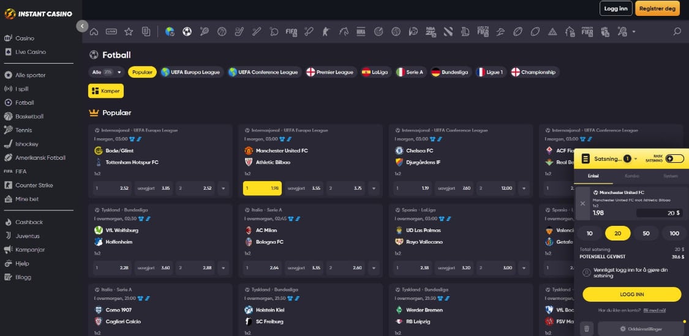Switch to the Kombo tab
This screenshot has width=689, height=336.
click(631, 176)
